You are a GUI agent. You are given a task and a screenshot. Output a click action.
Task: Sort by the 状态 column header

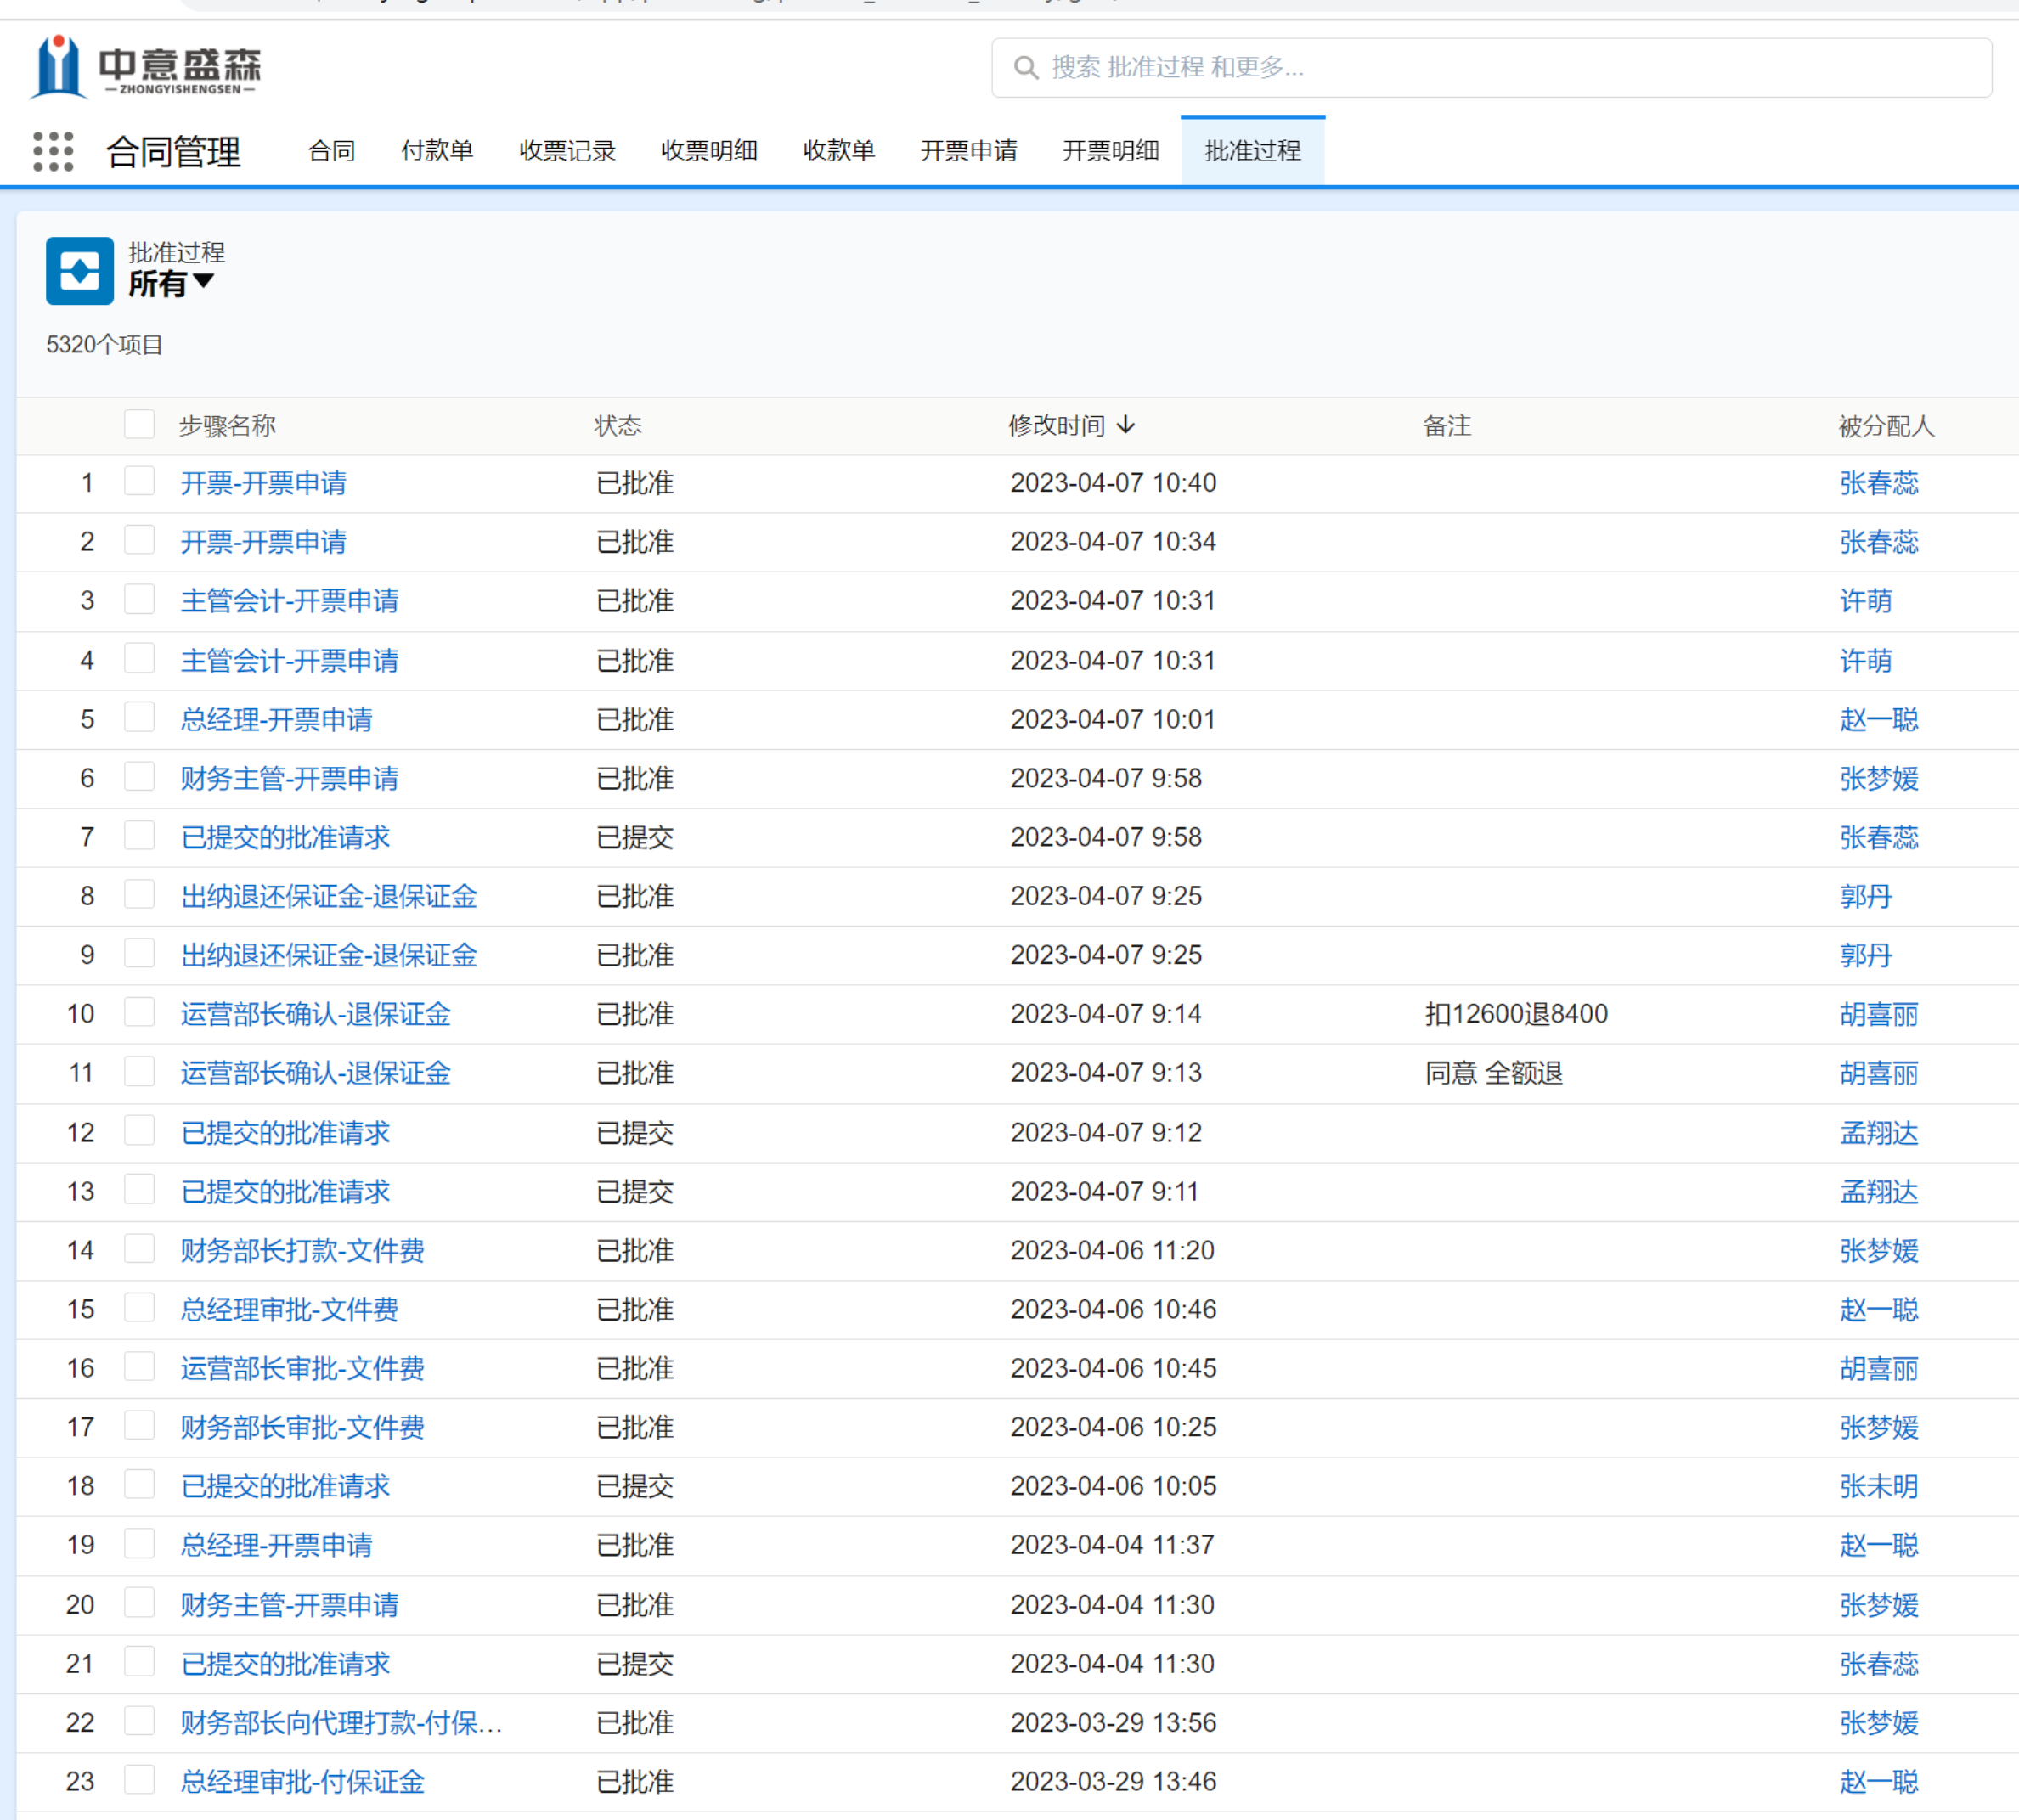click(x=617, y=426)
